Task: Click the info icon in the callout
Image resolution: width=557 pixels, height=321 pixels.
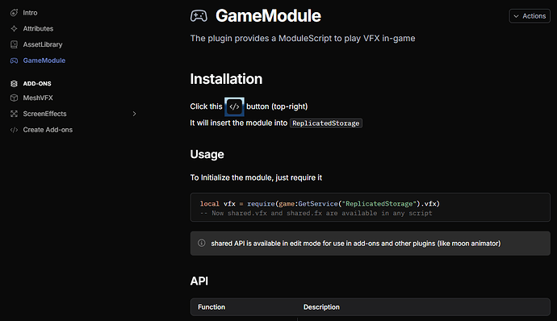Action: coord(202,244)
